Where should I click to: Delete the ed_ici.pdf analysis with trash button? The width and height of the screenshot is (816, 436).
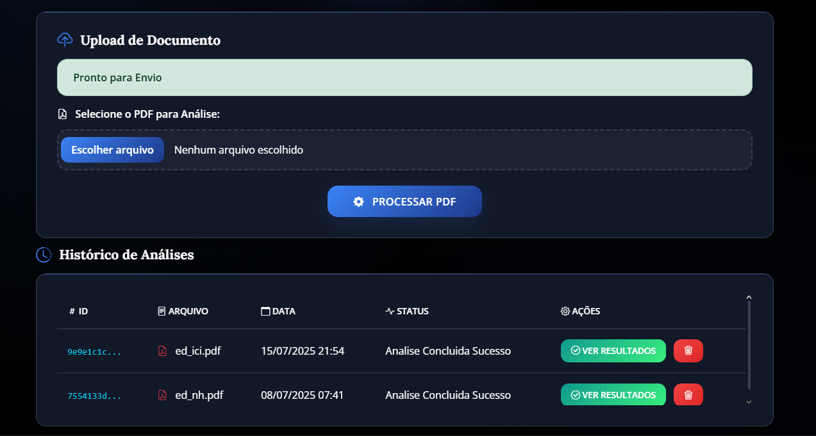pyautogui.click(x=688, y=351)
